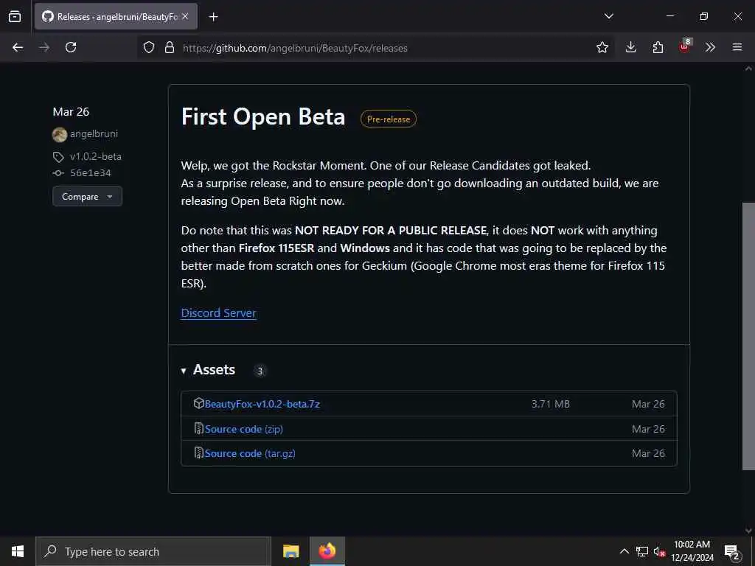Open angelbruni user profile link
The image size is (755, 566).
click(x=94, y=134)
